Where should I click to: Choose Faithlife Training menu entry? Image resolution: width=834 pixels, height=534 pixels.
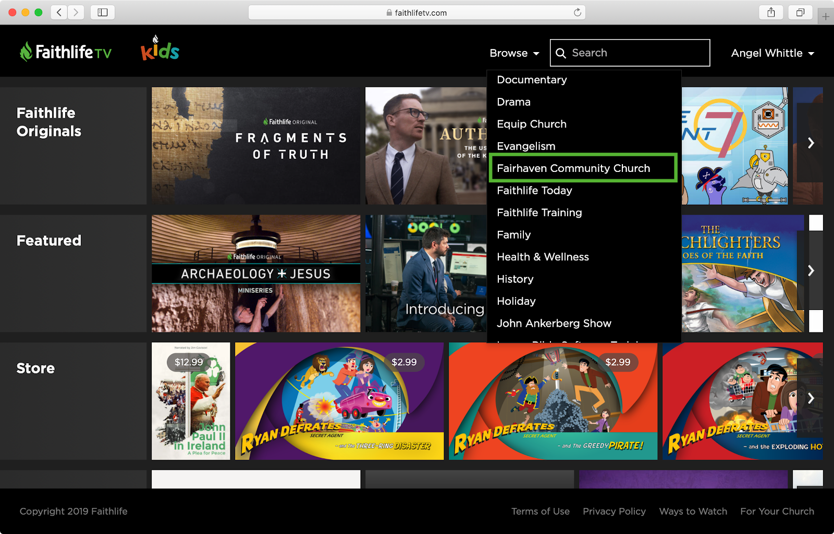coord(539,213)
